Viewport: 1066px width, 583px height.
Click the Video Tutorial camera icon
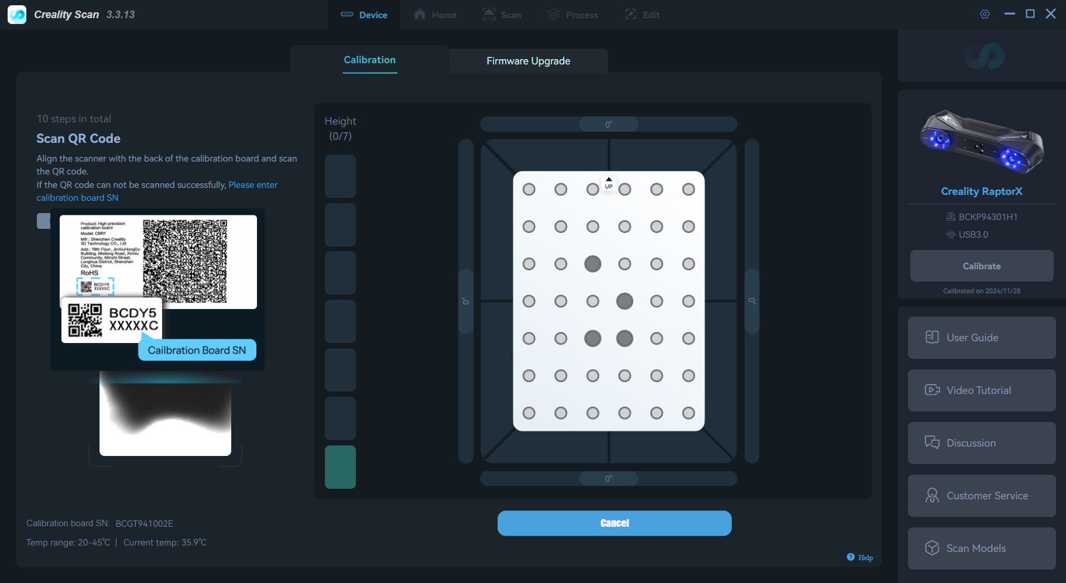tap(932, 390)
